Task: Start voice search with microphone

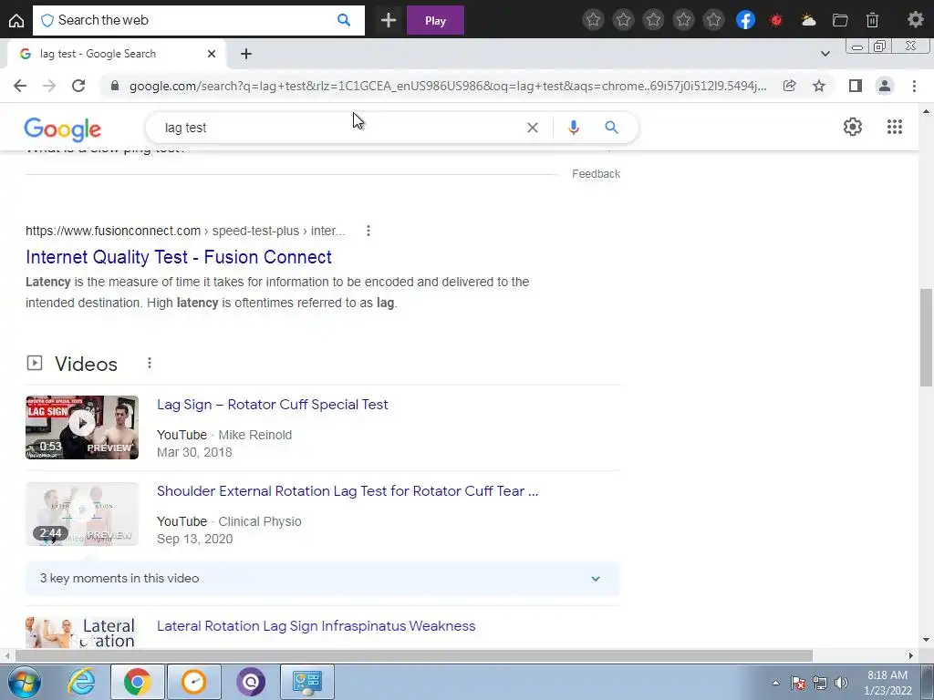Action: tap(574, 128)
